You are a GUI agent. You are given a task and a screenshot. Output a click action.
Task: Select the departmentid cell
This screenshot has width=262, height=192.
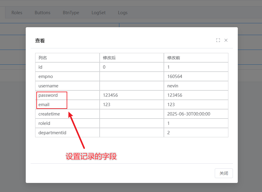(67, 133)
